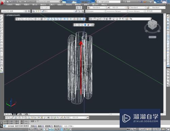Open the table style Standard dropdown
The height and width of the screenshot is (131, 170).
[138, 7]
